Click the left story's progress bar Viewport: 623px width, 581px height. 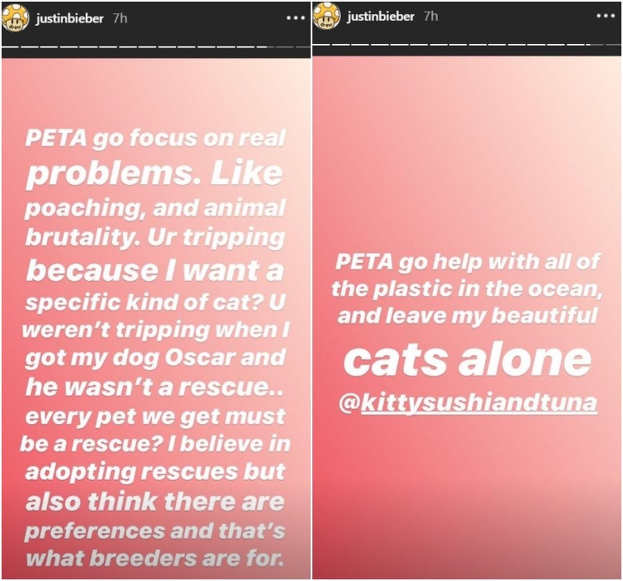(156, 47)
